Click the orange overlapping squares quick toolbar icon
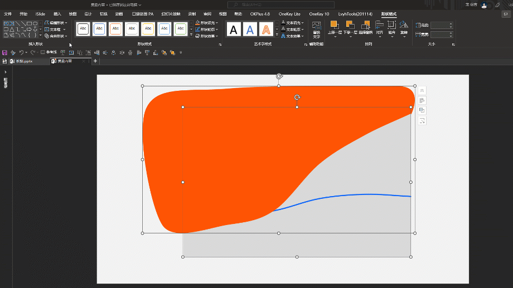The height and width of the screenshot is (288, 513). click(x=172, y=52)
